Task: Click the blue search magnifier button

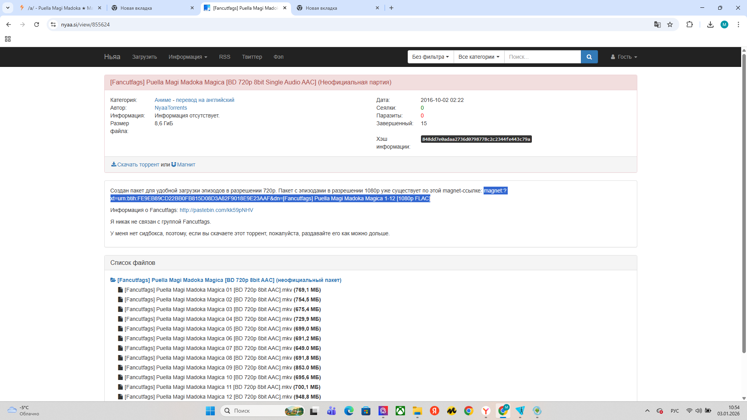Action: point(589,57)
